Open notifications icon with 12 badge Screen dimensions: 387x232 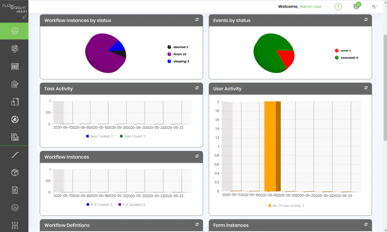click(x=357, y=6)
